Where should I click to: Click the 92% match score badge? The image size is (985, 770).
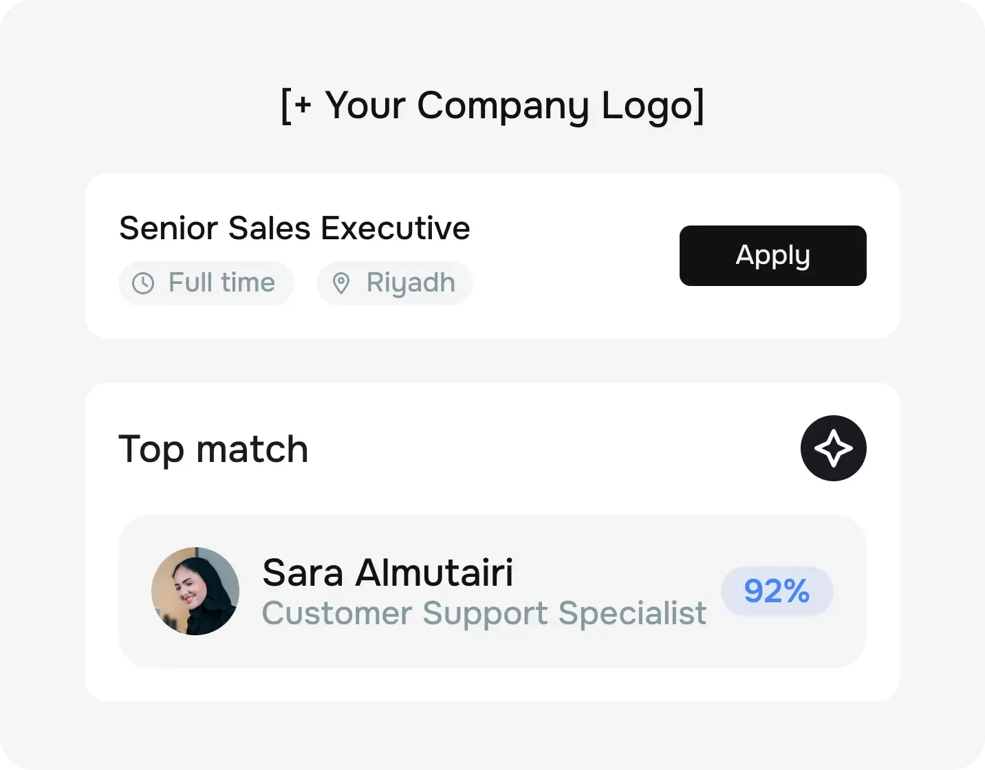[x=777, y=591]
